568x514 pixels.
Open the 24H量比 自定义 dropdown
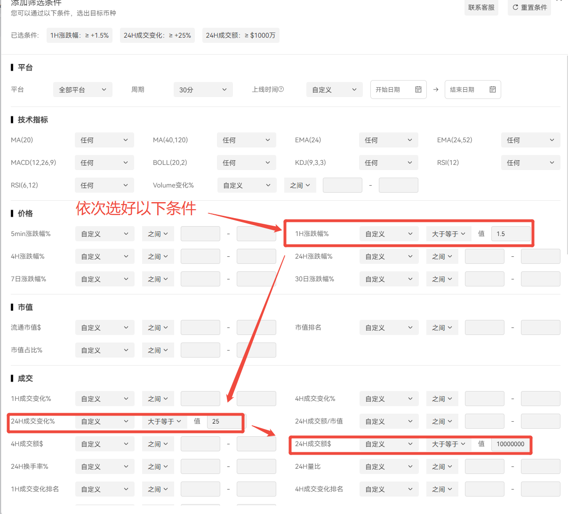pyautogui.click(x=389, y=466)
